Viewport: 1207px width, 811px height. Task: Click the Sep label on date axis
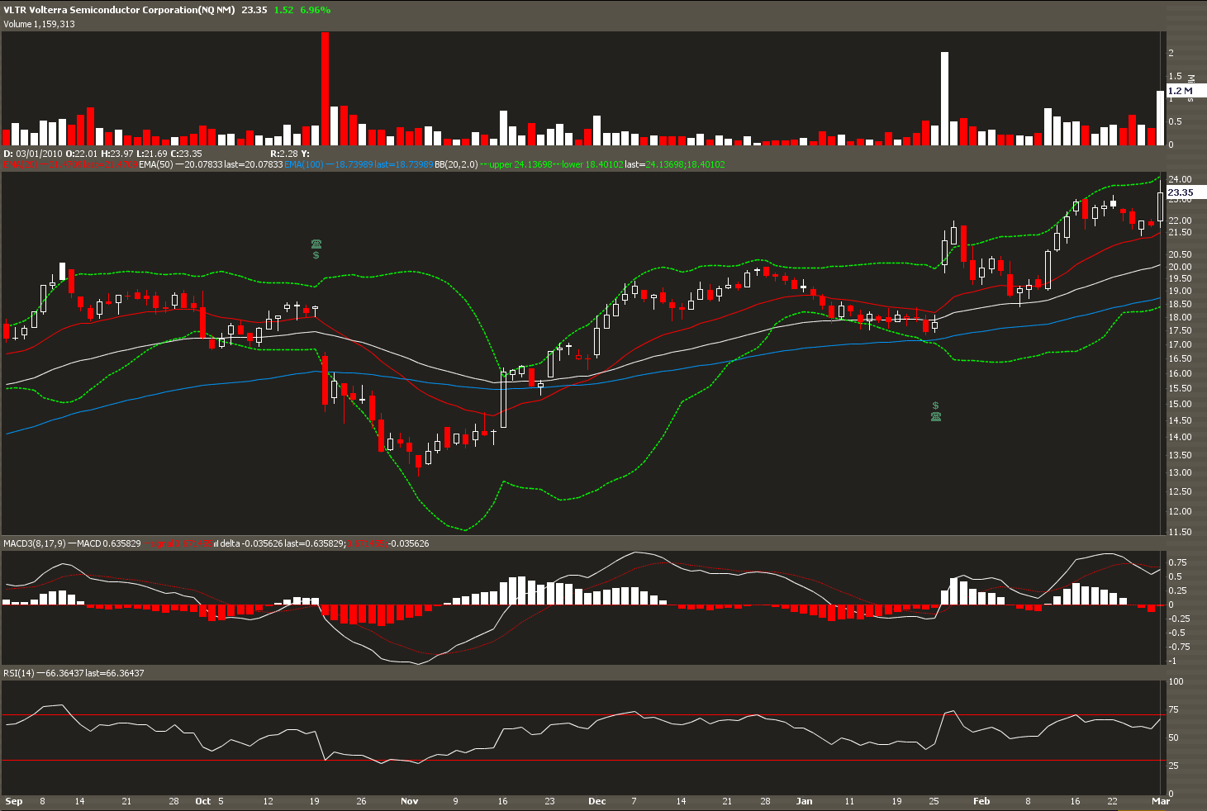[13, 801]
